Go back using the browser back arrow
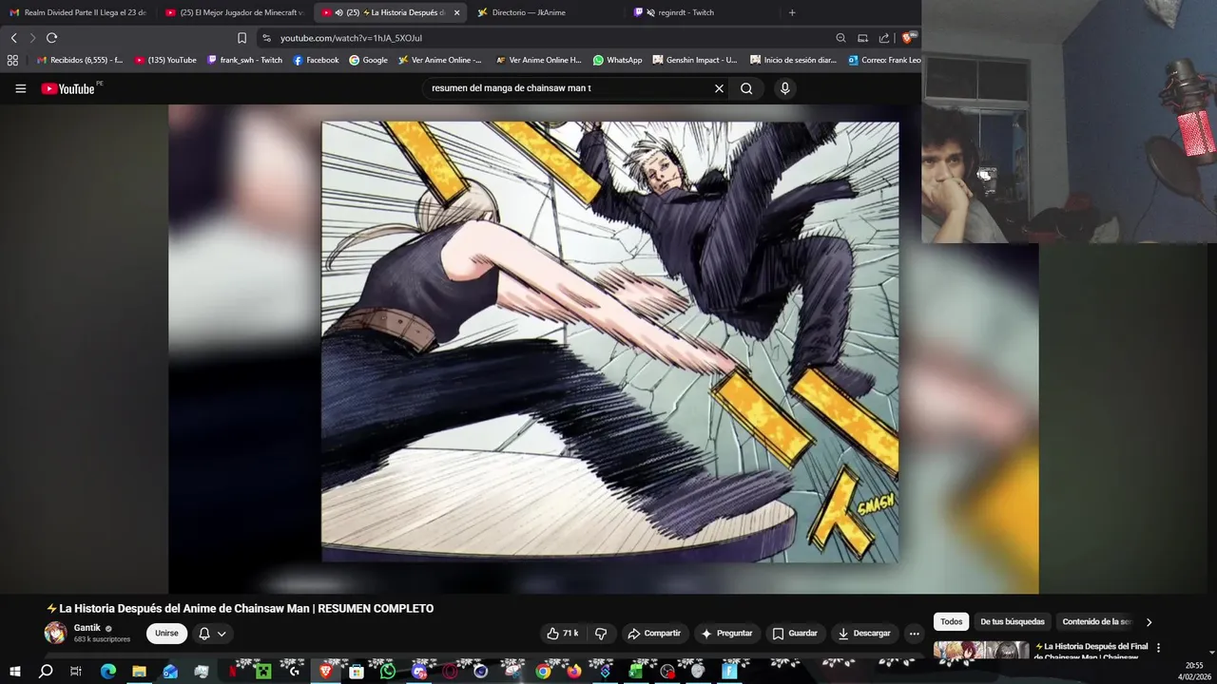Image resolution: width=1217 pixels, height=684 pixels. coord(13,38)
